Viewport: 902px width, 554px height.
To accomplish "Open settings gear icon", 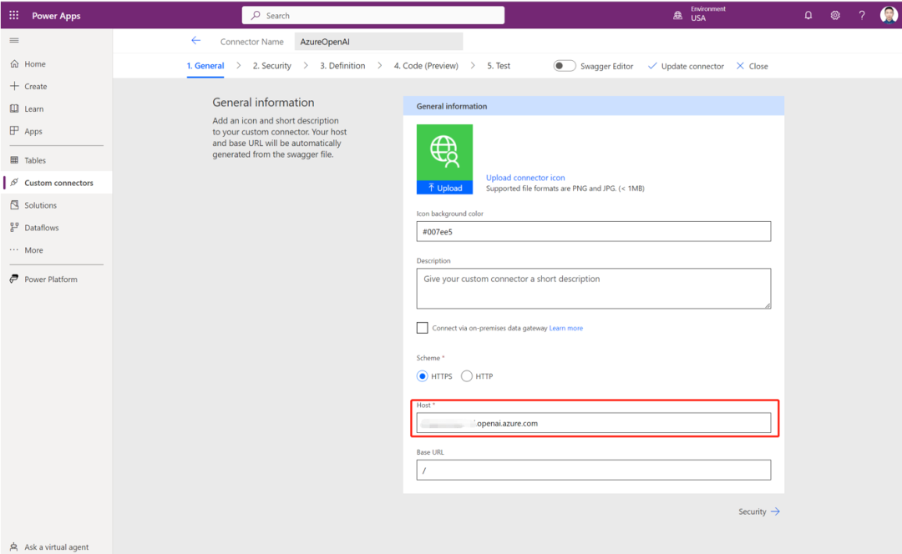I will [x=834, y=16].
